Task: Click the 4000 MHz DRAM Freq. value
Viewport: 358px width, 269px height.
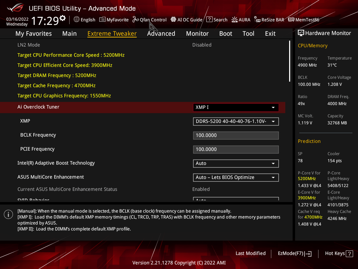Action: point(337,104)
